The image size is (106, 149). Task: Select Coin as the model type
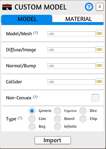tap(32, 119)
